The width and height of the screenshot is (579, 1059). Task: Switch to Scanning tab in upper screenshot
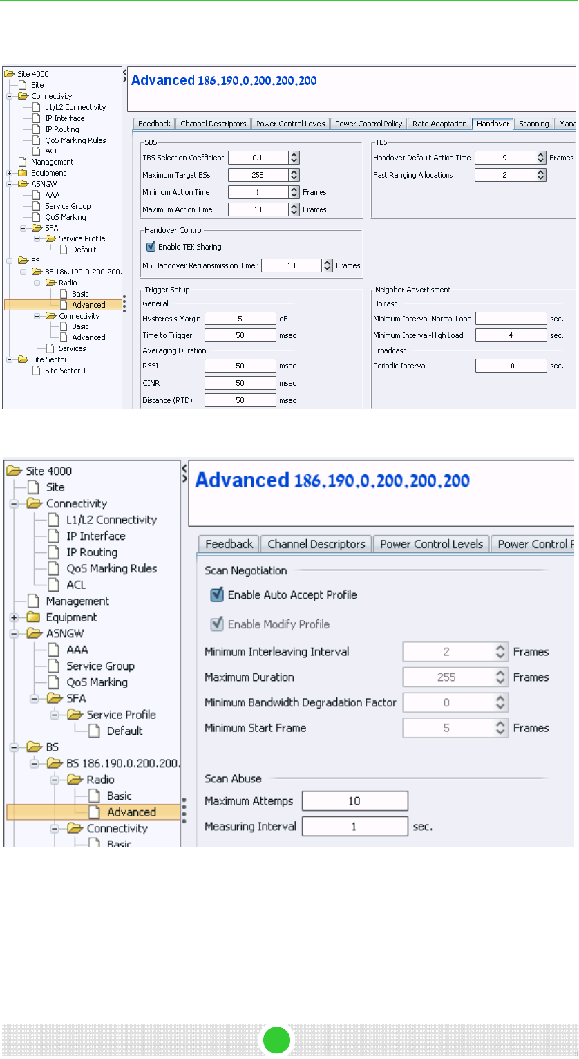pyautogui.click(x=534, y=124)
